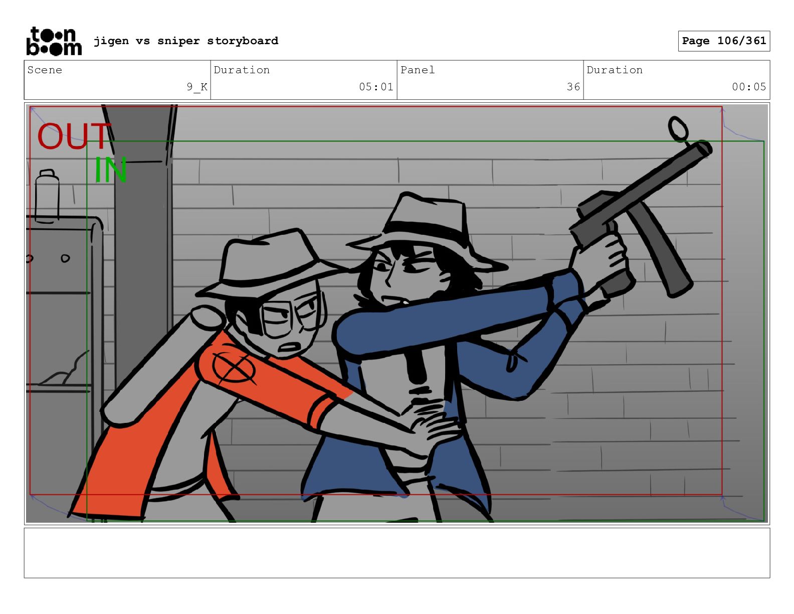
Task: Select the "Scene" header label
Action: click(x=45, y=70)
